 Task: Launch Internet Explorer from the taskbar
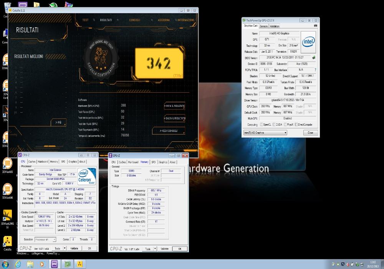tap(18, 264)
